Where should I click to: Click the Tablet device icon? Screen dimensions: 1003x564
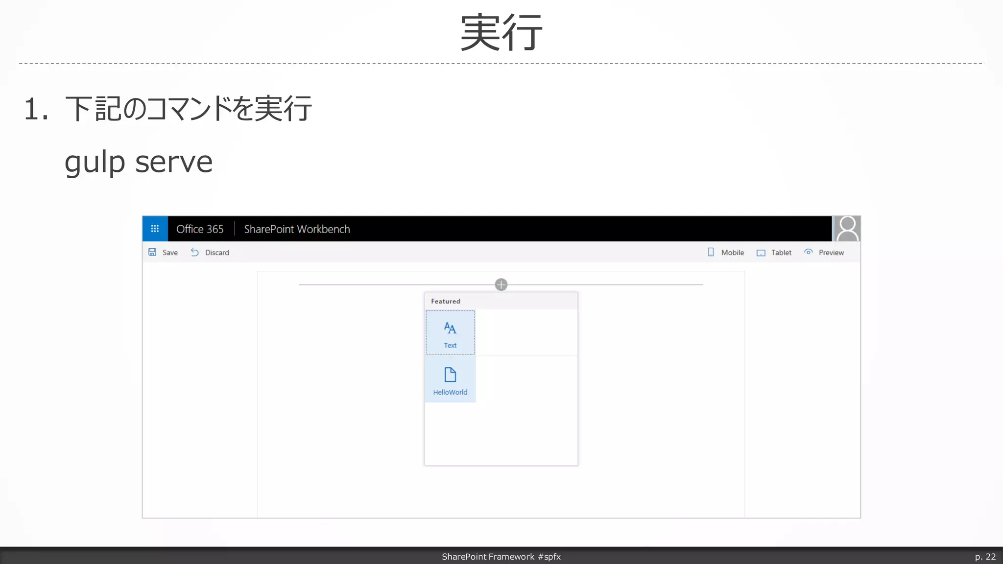(761, 253)
